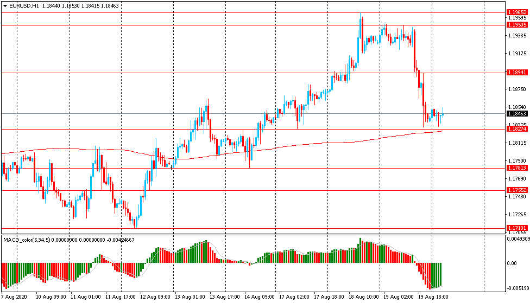Viewport: 530px width, 303px height.
Task: Click the MACD_color(5,34,5) indicator label
Action: coord(27,240)
